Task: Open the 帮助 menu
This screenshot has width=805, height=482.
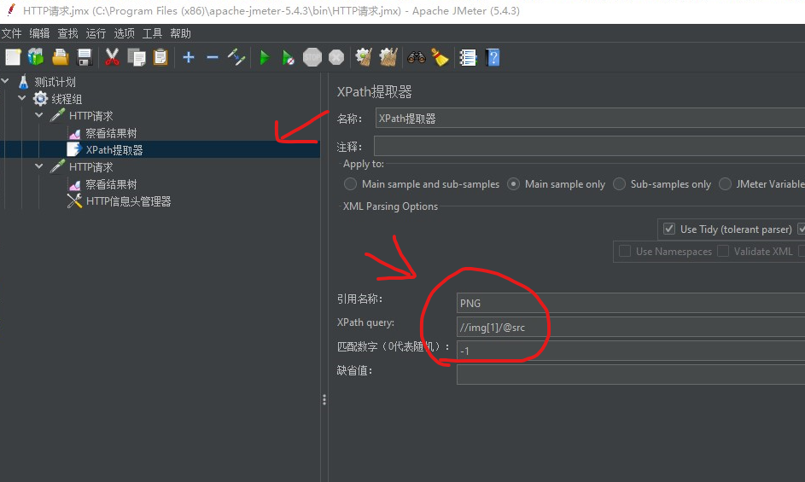Action: pos(180,33)
